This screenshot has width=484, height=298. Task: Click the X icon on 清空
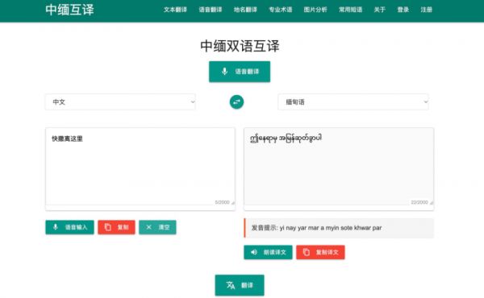click(x=148, y=227)
